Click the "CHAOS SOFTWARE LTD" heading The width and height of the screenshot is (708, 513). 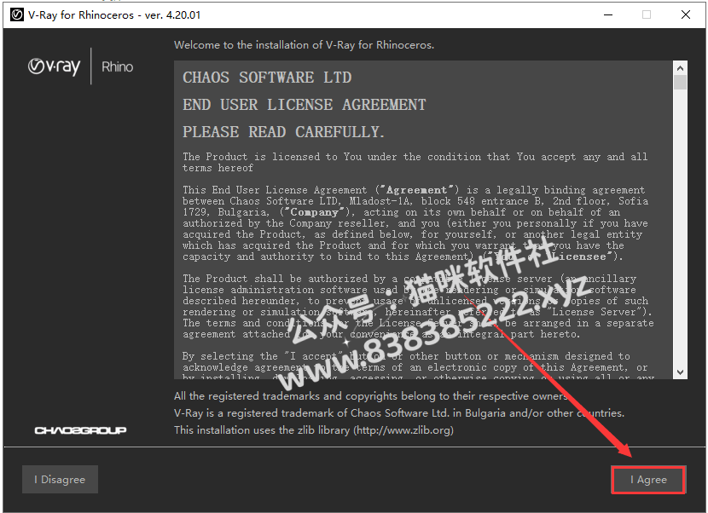pos(267,78)
